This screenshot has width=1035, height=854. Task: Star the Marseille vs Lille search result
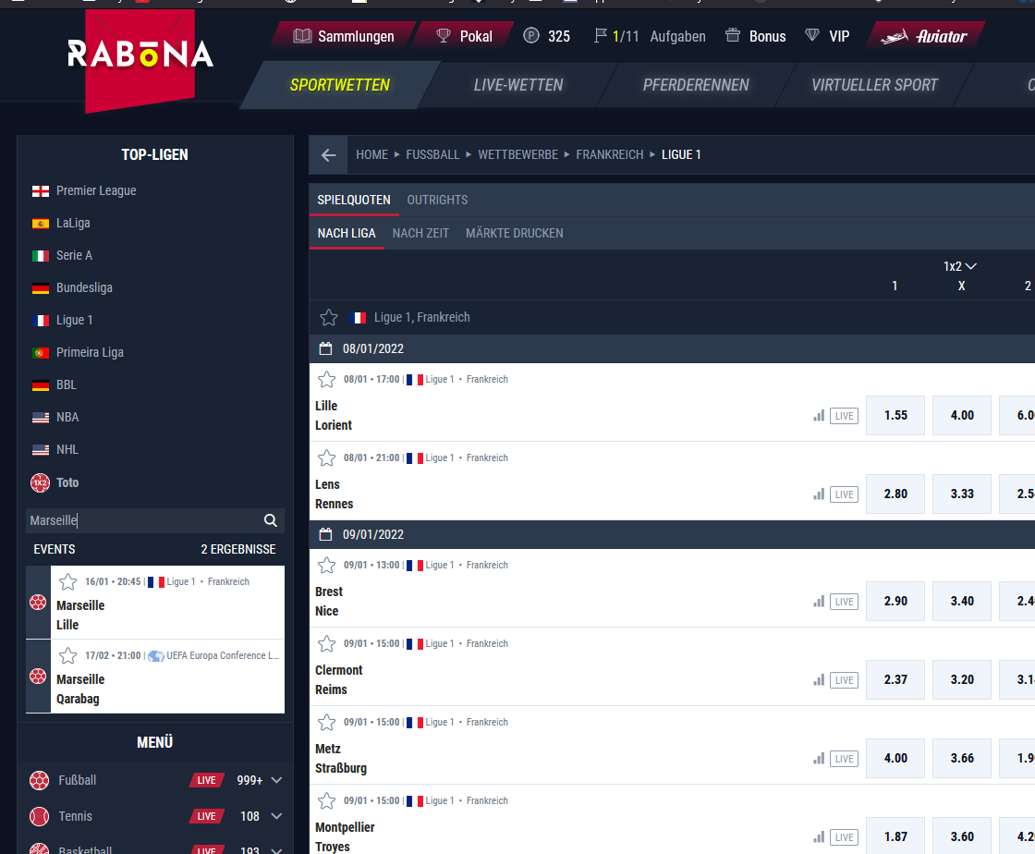[x=68, y=581]
